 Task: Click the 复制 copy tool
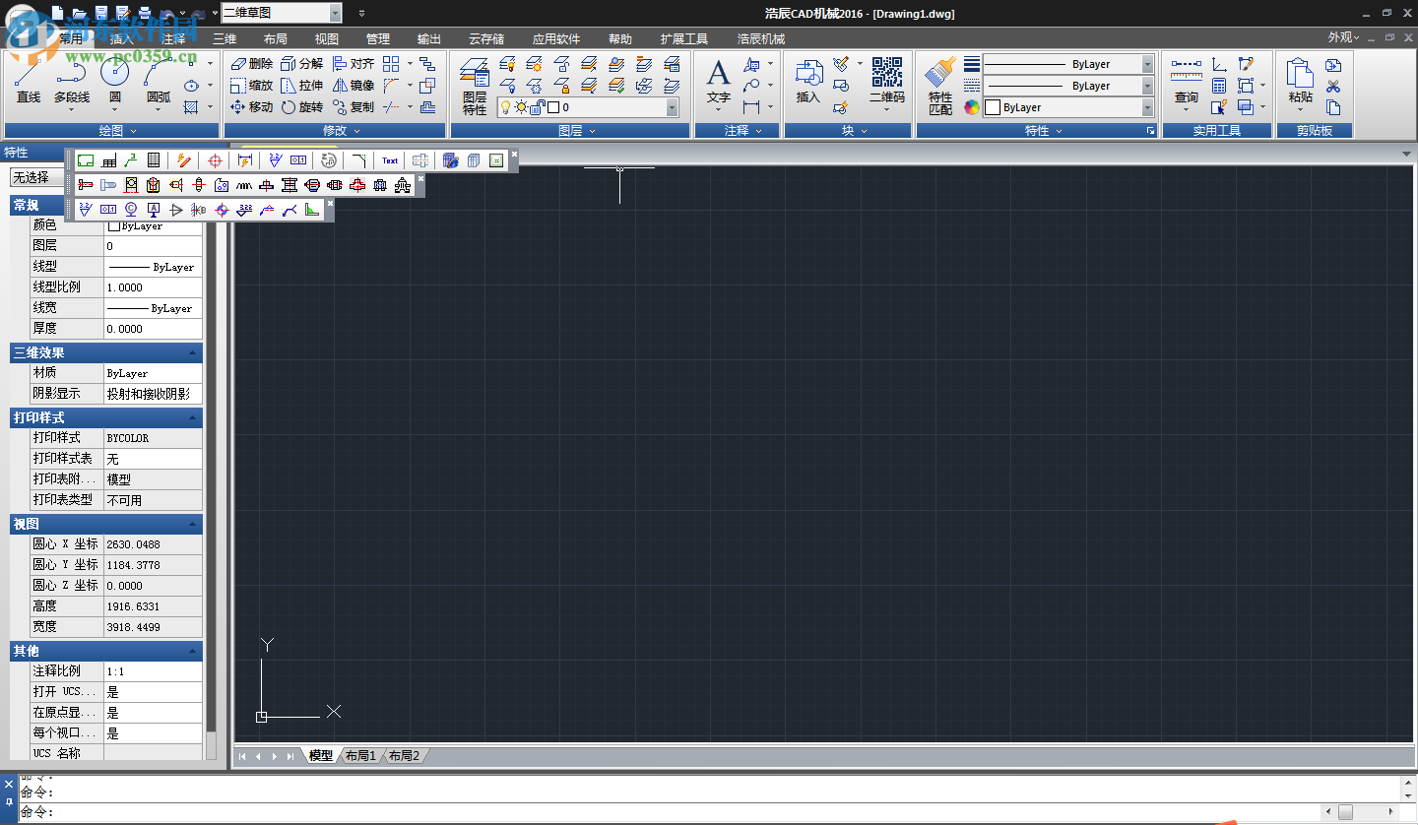(x=353, y=106)
